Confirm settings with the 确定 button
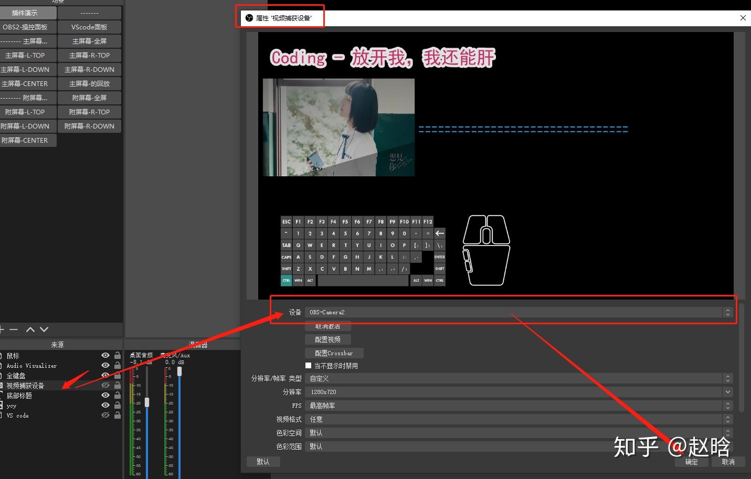This screenshot has height=479, width=751. click(x=691, y=462)
